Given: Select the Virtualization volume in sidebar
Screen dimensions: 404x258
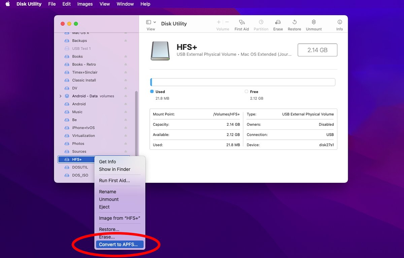Looking at the screenshot, I should point(83,136).
